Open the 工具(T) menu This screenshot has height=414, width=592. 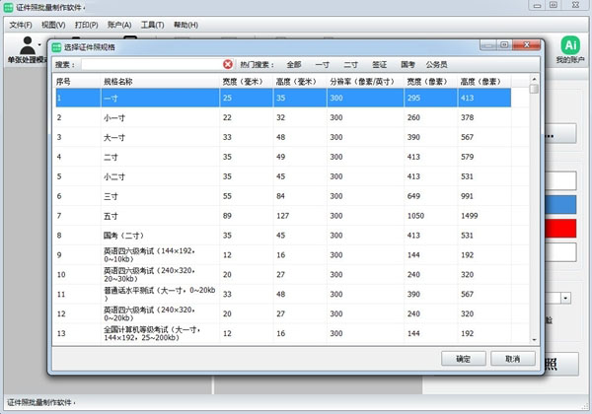(152, 25)
